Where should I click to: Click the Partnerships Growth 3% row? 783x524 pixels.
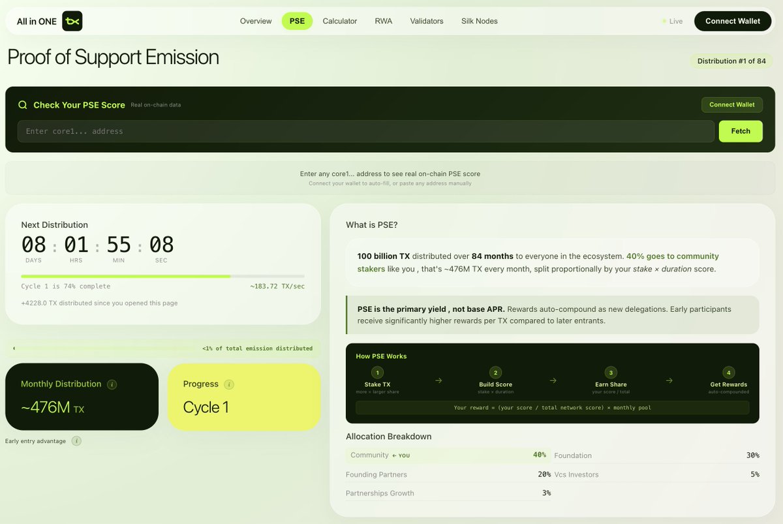(448, 493)
